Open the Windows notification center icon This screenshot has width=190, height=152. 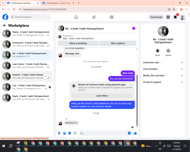[185, 146]
